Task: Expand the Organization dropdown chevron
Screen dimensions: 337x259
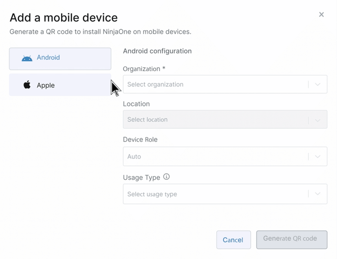Action: 318,84
